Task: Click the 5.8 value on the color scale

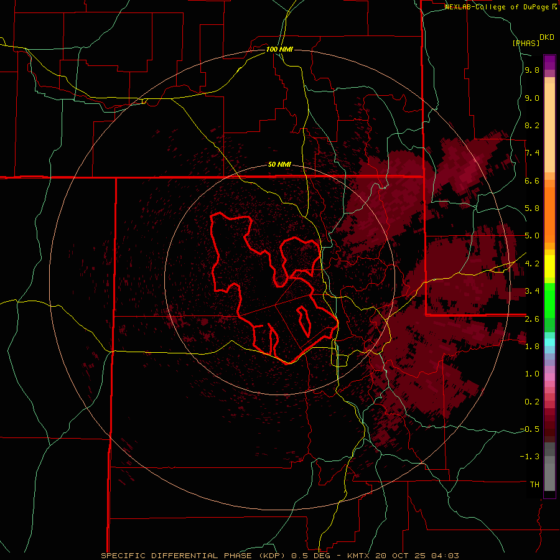Action: pyautogui.click(x=532, y=208)
